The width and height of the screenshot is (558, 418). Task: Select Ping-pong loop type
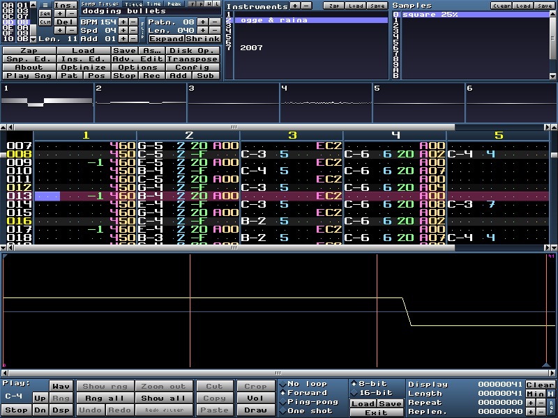309,402
